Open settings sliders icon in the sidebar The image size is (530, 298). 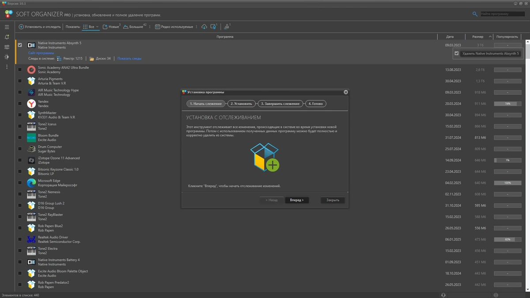(x=7, y=47)
